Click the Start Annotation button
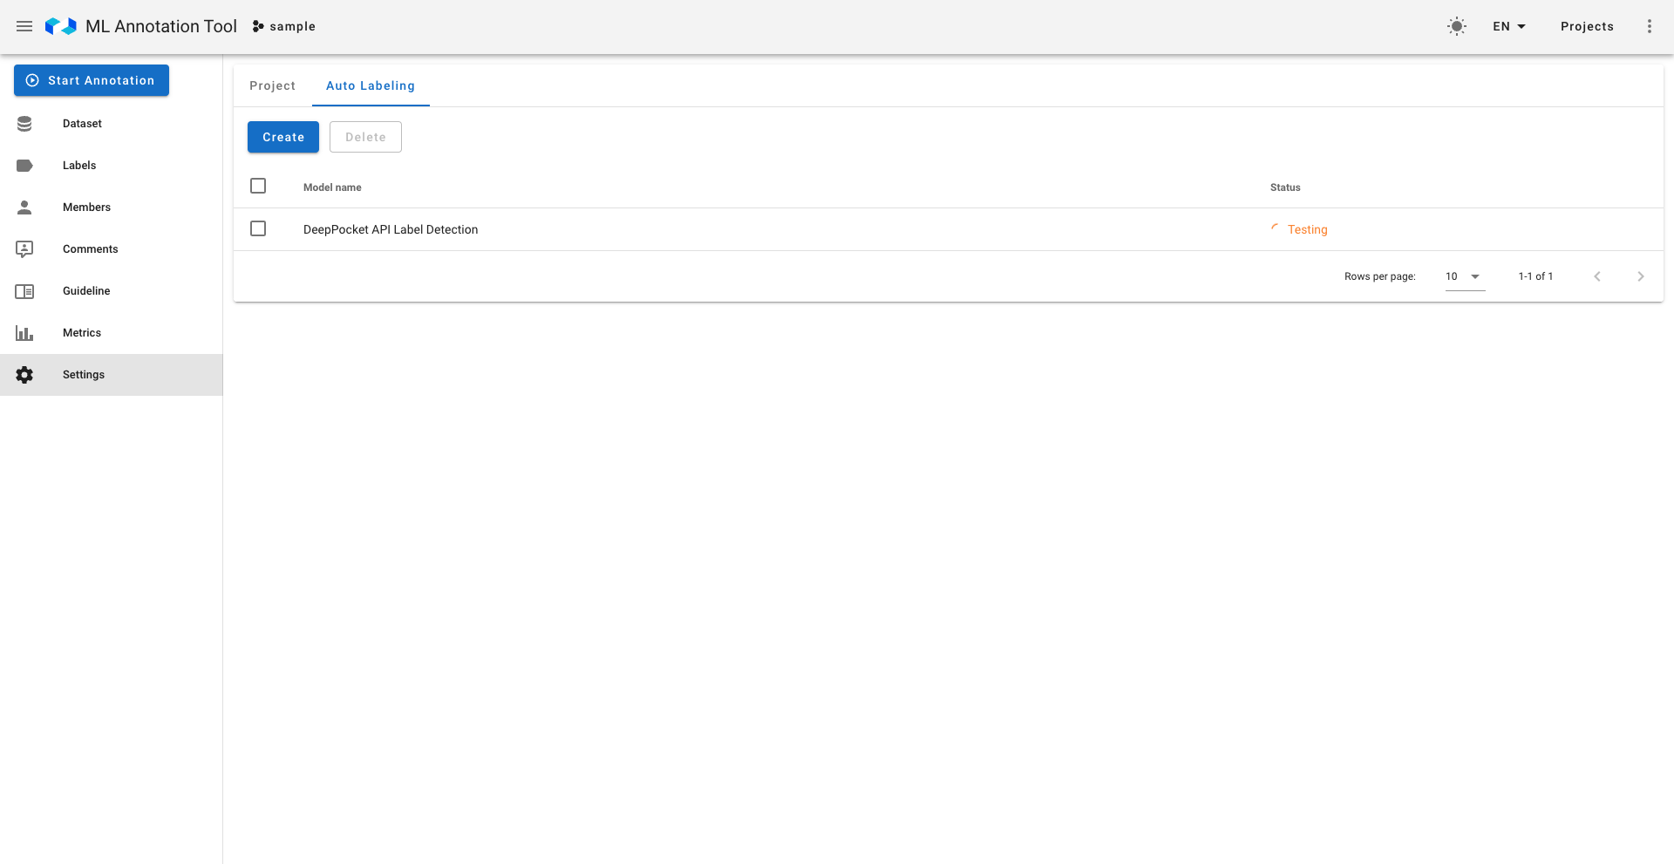1674x864 pixels. (92, 80)
